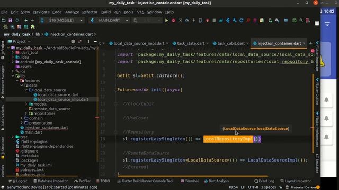339x190 pixels.
Task: Click the green puzzle piece plugin icon
Action: (33, 27)
